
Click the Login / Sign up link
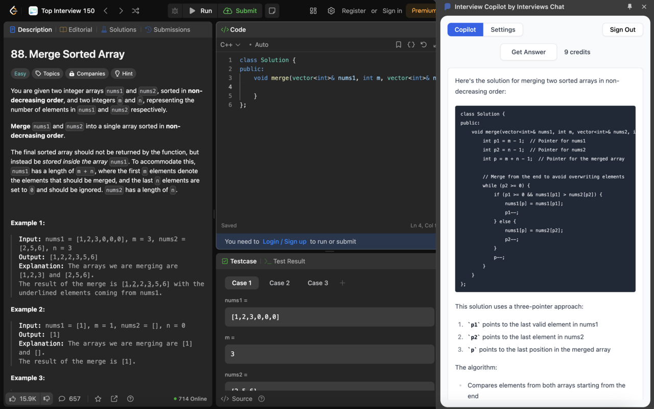[285, 241]
